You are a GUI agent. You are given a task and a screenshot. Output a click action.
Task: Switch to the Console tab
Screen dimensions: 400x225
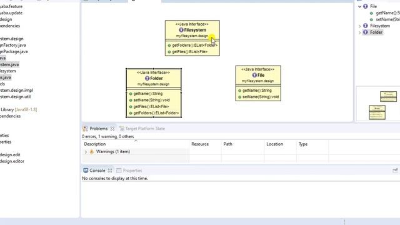pyautogui.click(x=97, y=171)
